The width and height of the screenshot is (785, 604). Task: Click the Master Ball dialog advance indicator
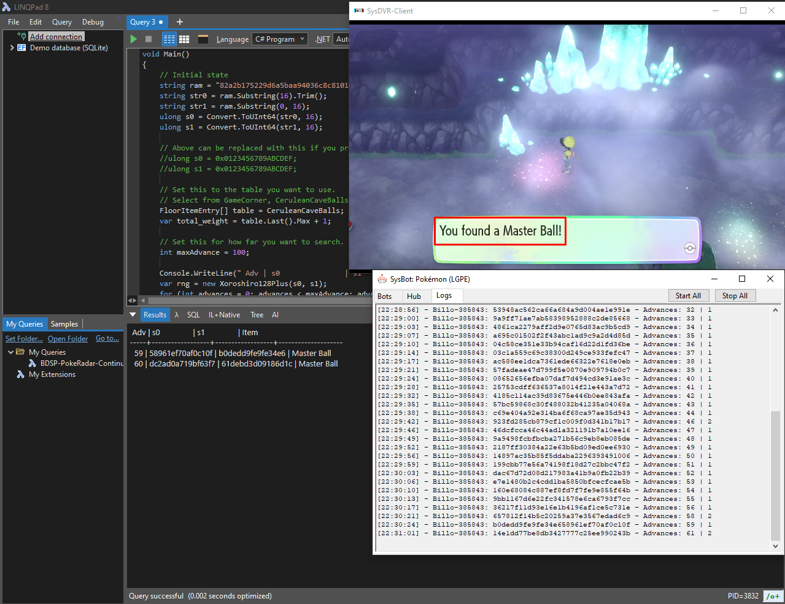click(690, 248)
